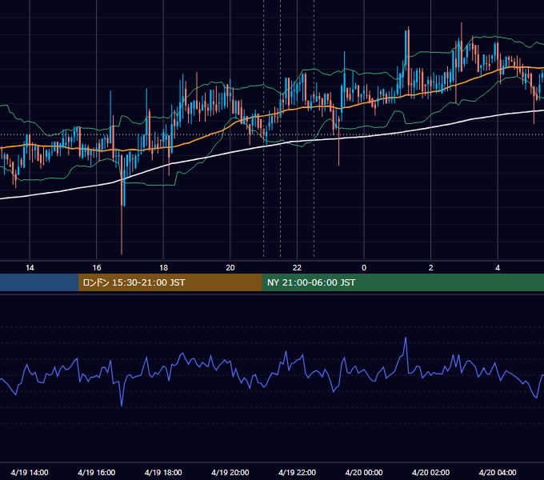Click the blue session band before ロンドン
This screenshot has height=480, width=544.
[x=39, y=282]
